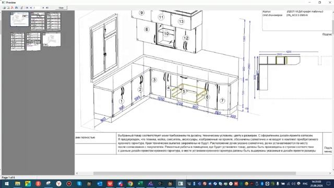The width and height of the screenshot is (334, 188).
Task: Click the 4200 dimension on plan view
Action: click(289, 52)
